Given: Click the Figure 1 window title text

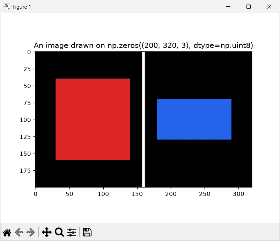Looking at the screenshot, I should coord(22,7).
